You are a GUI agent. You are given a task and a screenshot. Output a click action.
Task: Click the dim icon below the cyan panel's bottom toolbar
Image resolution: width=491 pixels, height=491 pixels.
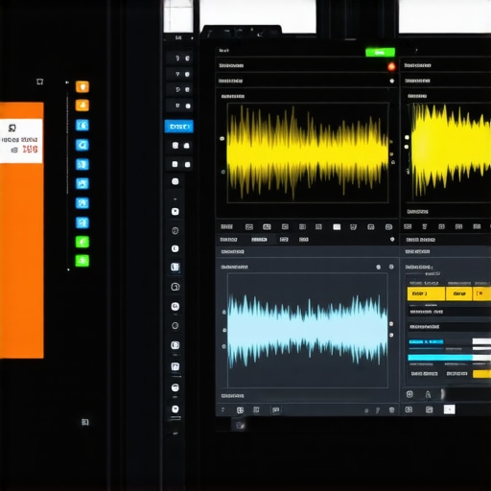point(240,425)
